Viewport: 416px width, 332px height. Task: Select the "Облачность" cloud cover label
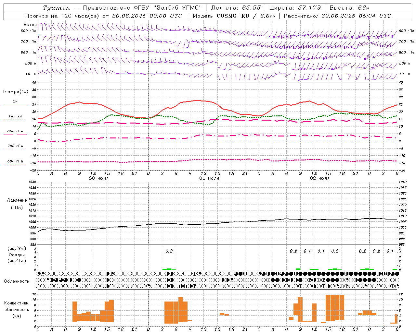point(17,281)
